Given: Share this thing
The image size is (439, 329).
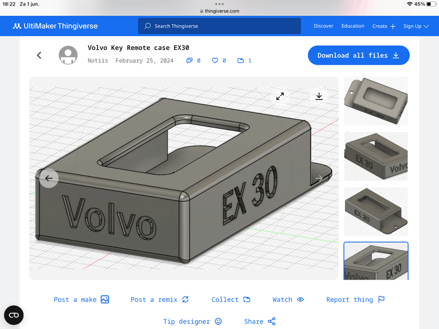Looking at the screenshot, I should [260, 321].
